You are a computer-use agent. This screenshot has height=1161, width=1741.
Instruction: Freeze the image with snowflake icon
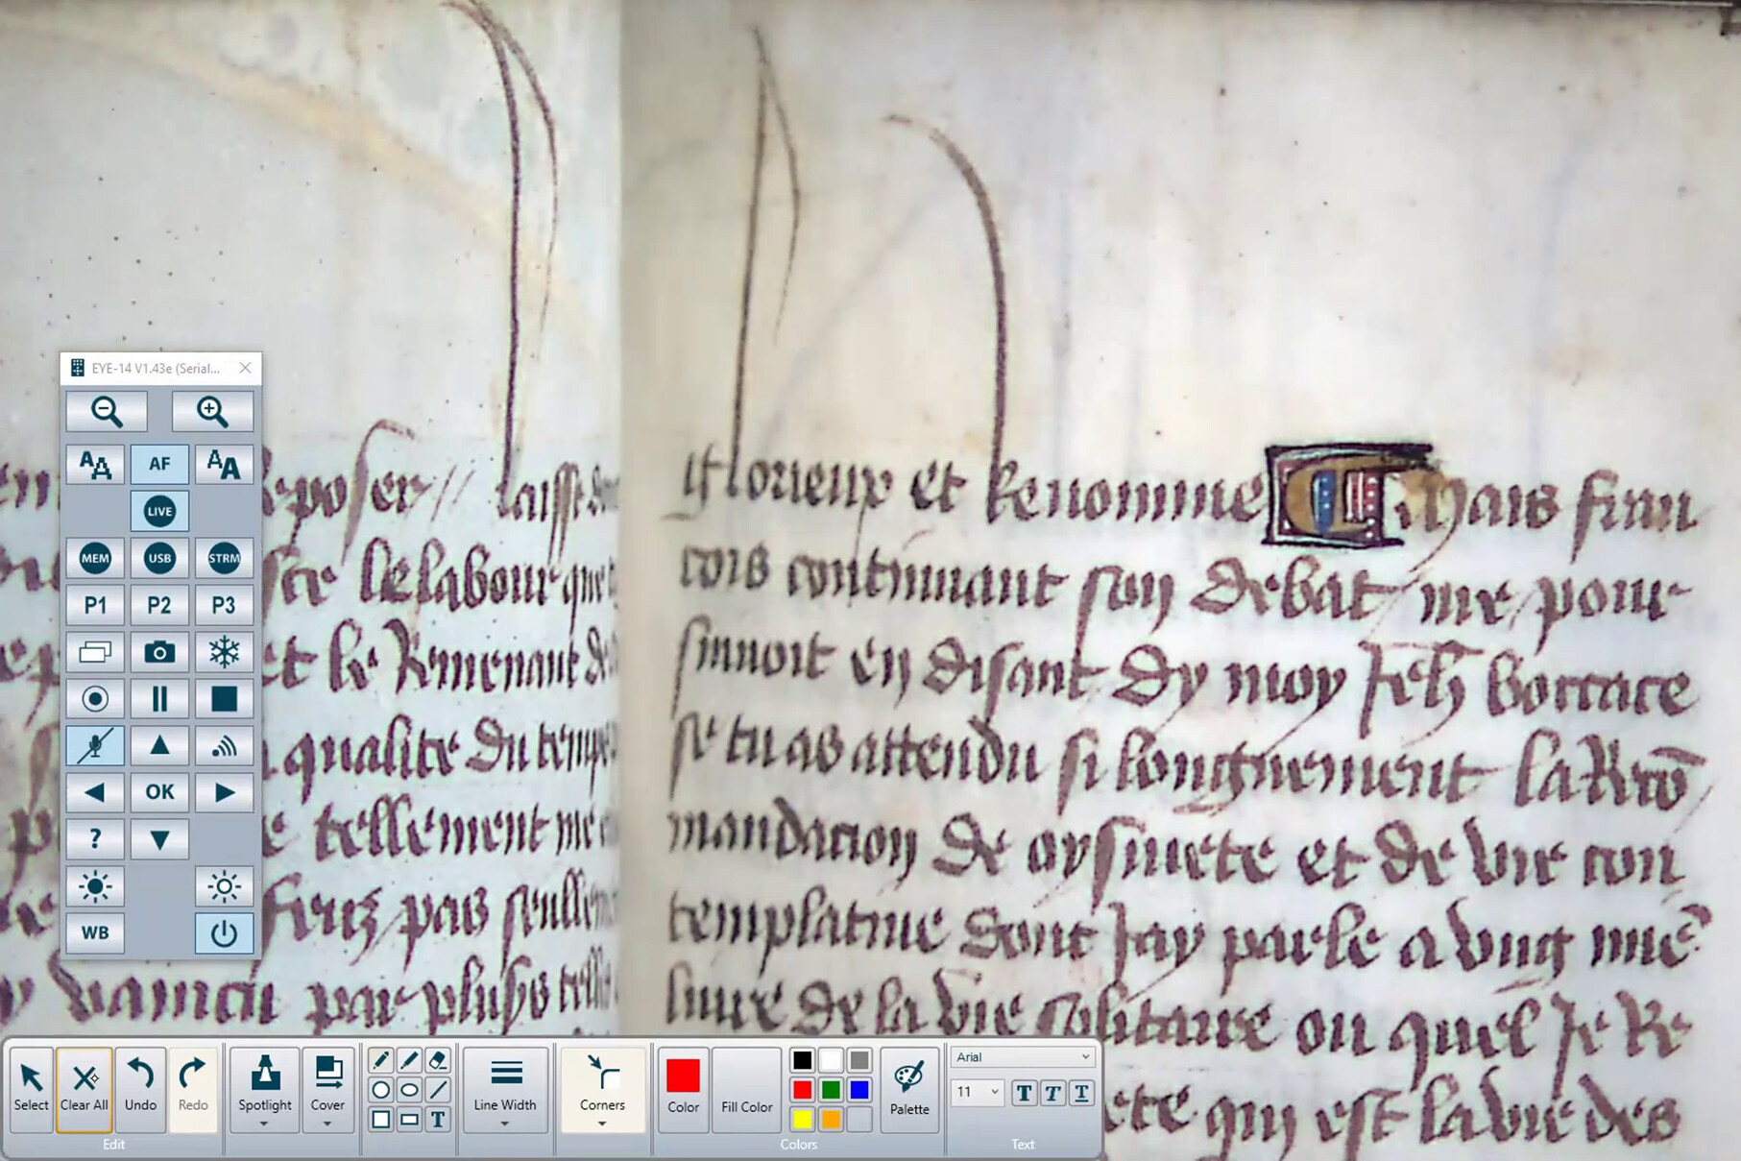click(224, 652)
